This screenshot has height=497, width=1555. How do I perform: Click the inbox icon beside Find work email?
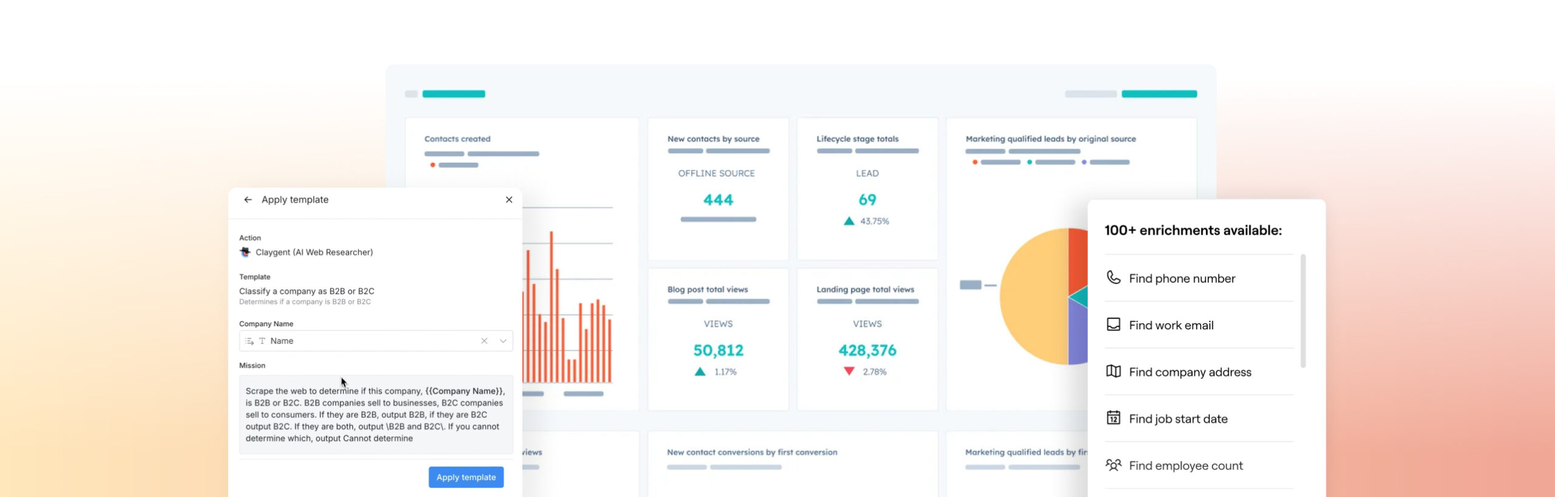(1113, 324)
